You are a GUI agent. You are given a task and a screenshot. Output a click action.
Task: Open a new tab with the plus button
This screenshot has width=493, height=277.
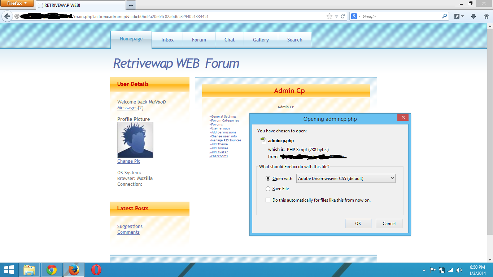point(131,5)
